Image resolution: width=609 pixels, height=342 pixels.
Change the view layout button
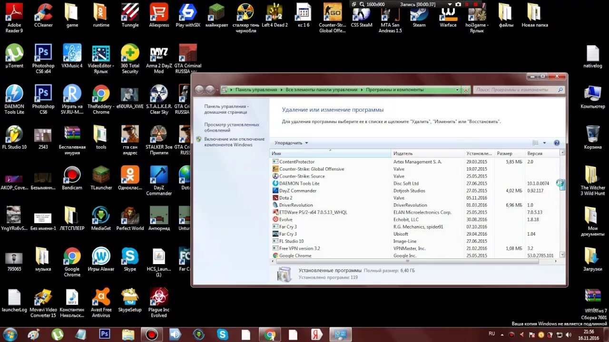tap(536, 142)
